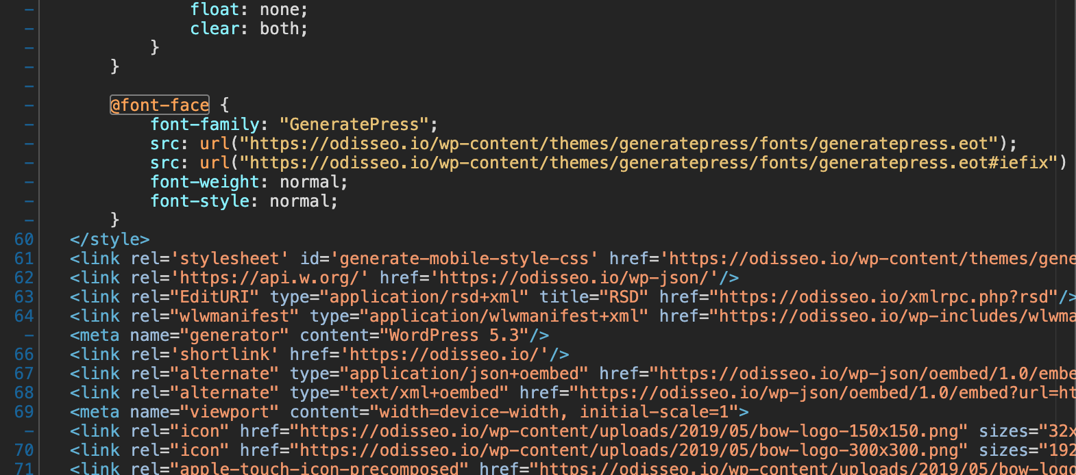Screen dimensions: 1076x475
Task: Click the 'float: none;' declaration
Action: 249,10
